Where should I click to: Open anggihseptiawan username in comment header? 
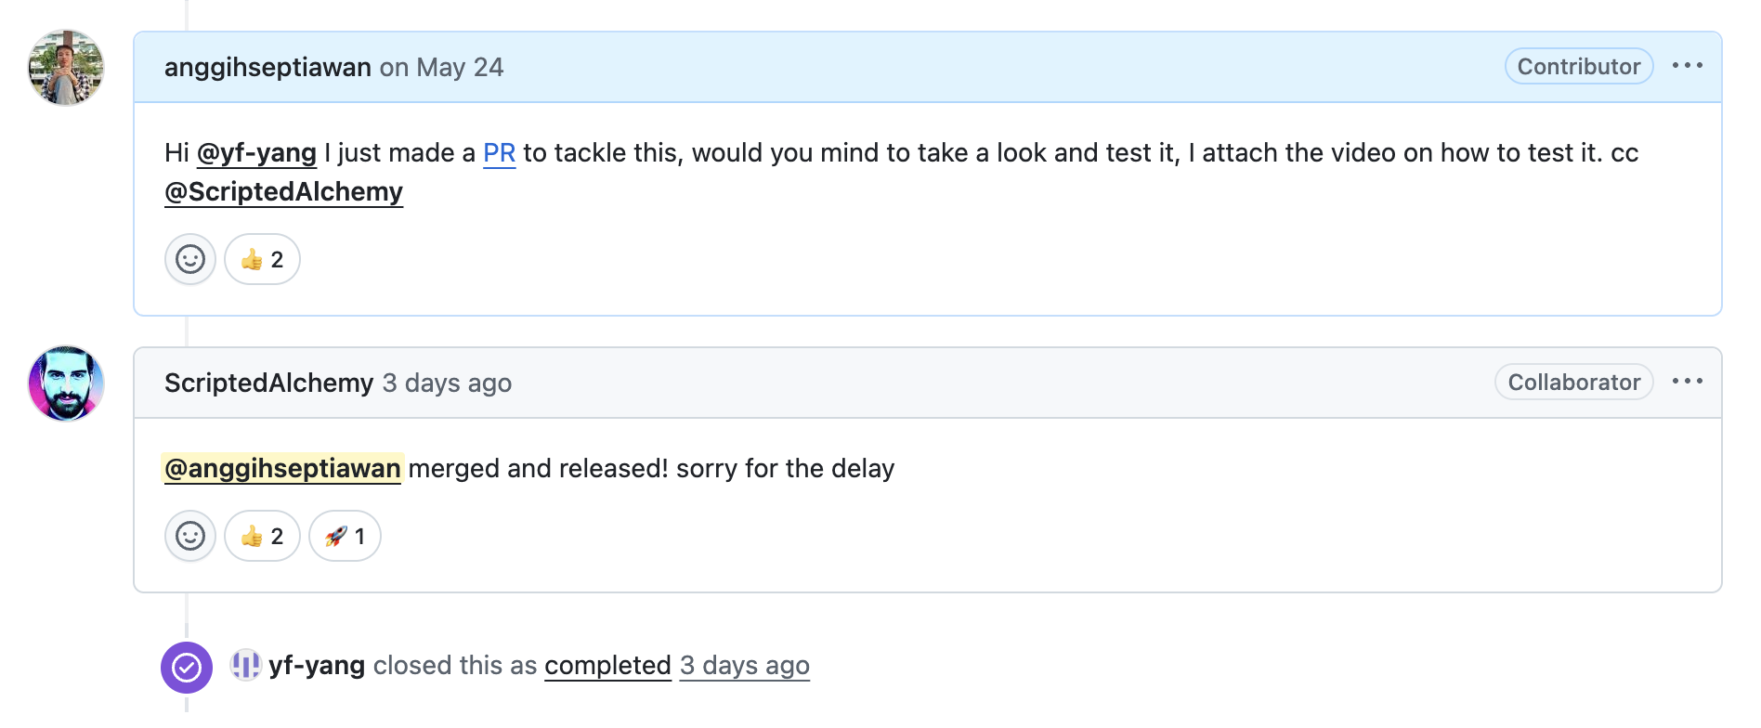pyautogui.click(x=267, y=67)
